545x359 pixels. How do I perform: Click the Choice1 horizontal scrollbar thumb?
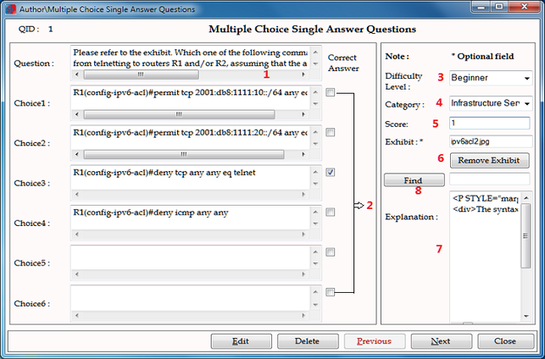(x=179, y=114)
